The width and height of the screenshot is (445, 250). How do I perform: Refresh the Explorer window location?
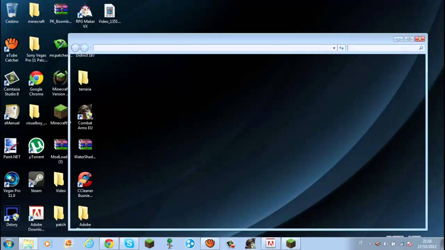[341, 48]
